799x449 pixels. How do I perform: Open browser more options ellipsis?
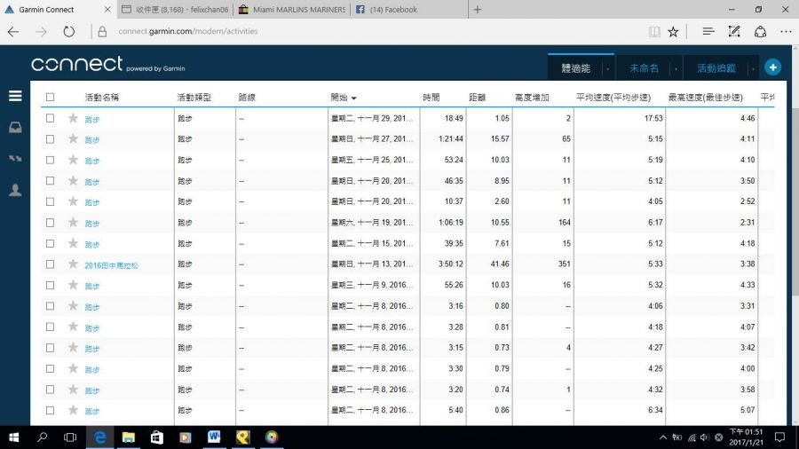click(x=786, y=32)
